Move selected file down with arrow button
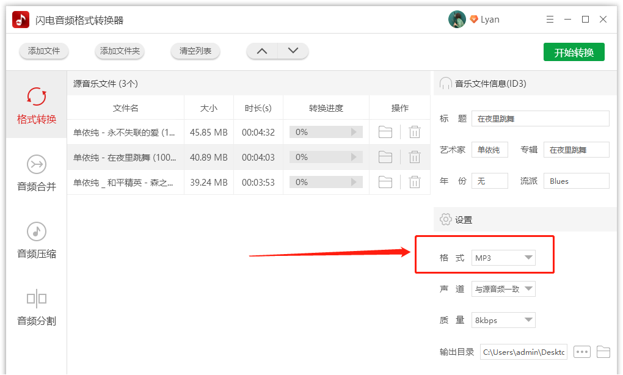Viewport: 623px width, 375px height. click(x=293, y=51)
